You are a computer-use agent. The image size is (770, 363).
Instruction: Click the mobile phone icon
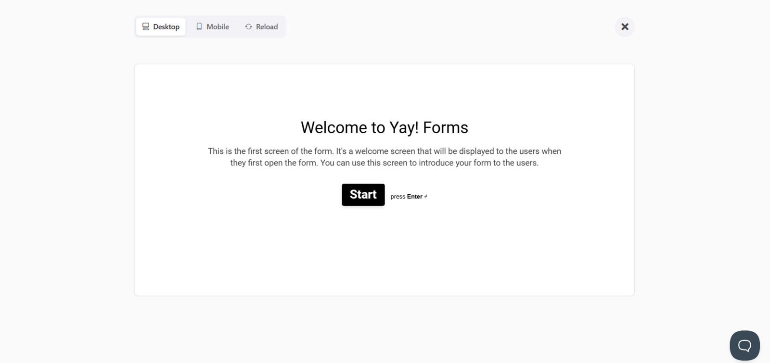199,27
